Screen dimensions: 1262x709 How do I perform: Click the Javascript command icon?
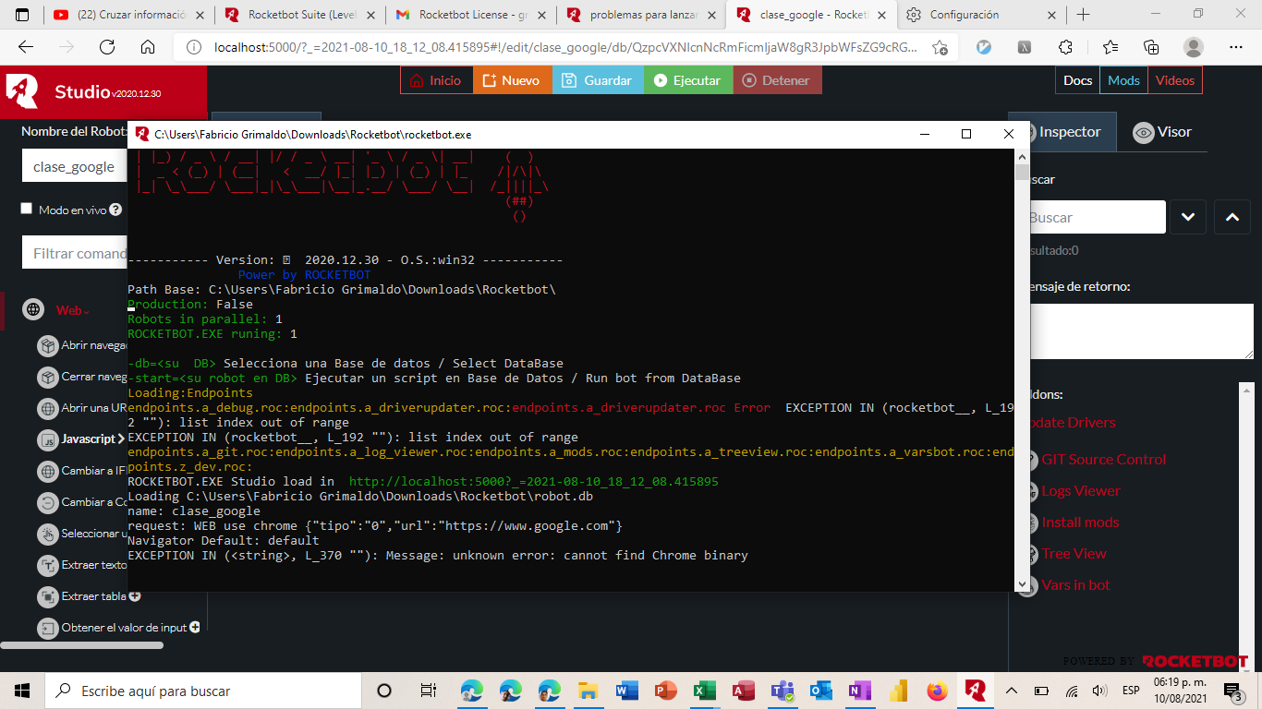pos(48,439)
